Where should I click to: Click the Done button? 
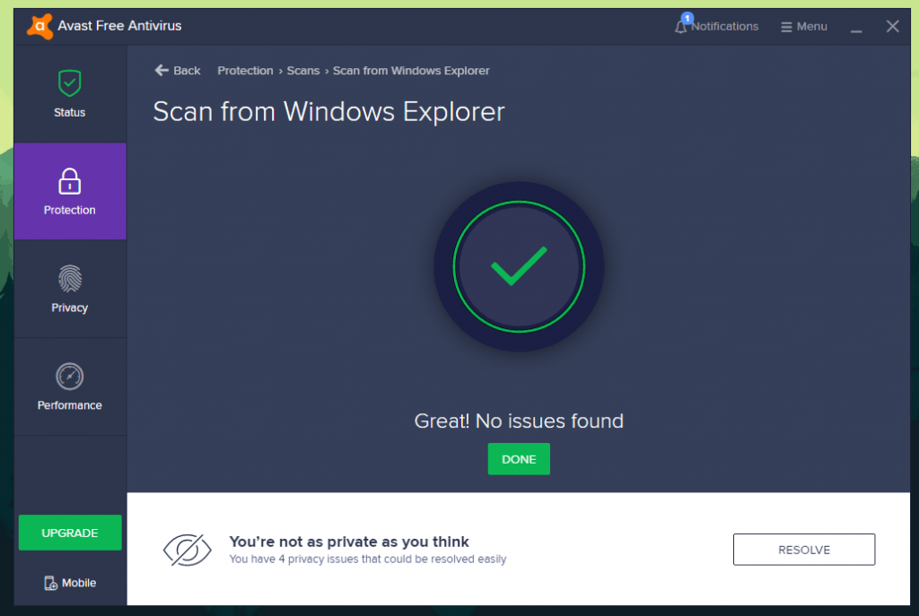tap(519, 459)
